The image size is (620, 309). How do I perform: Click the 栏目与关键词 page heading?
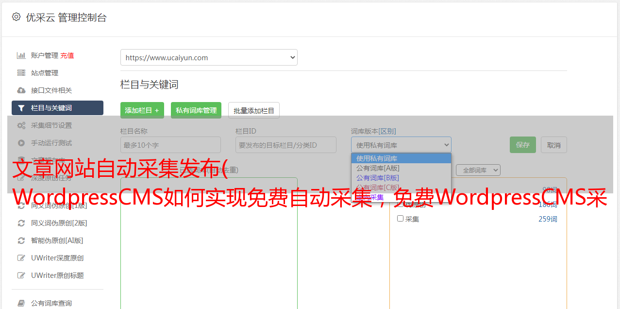[150, 85]
